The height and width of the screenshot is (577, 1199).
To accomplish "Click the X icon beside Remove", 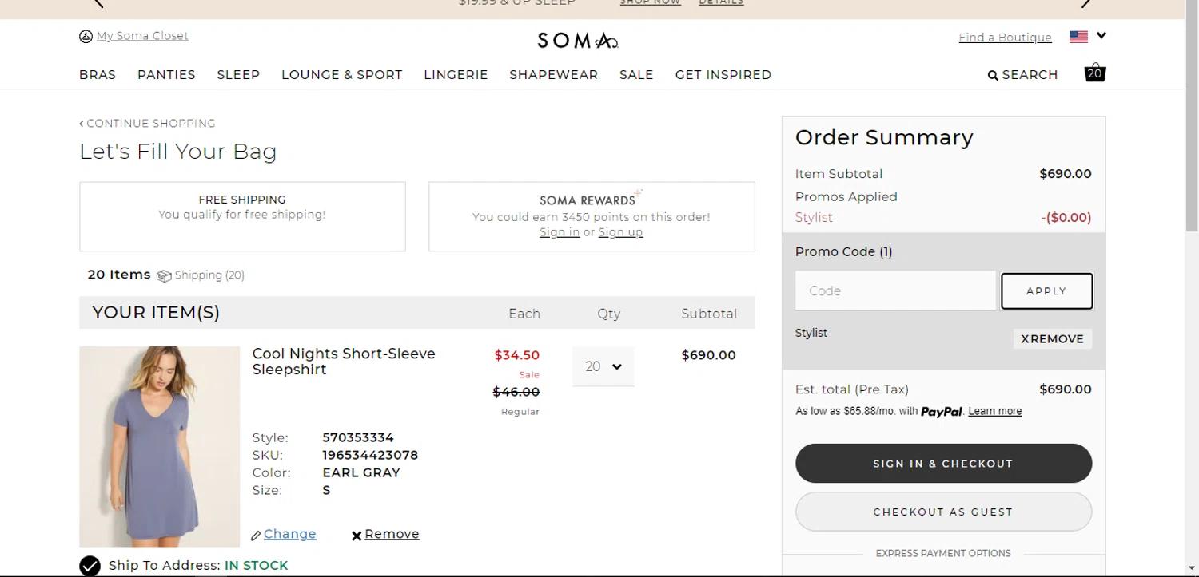I will click(x=357, y=536).
